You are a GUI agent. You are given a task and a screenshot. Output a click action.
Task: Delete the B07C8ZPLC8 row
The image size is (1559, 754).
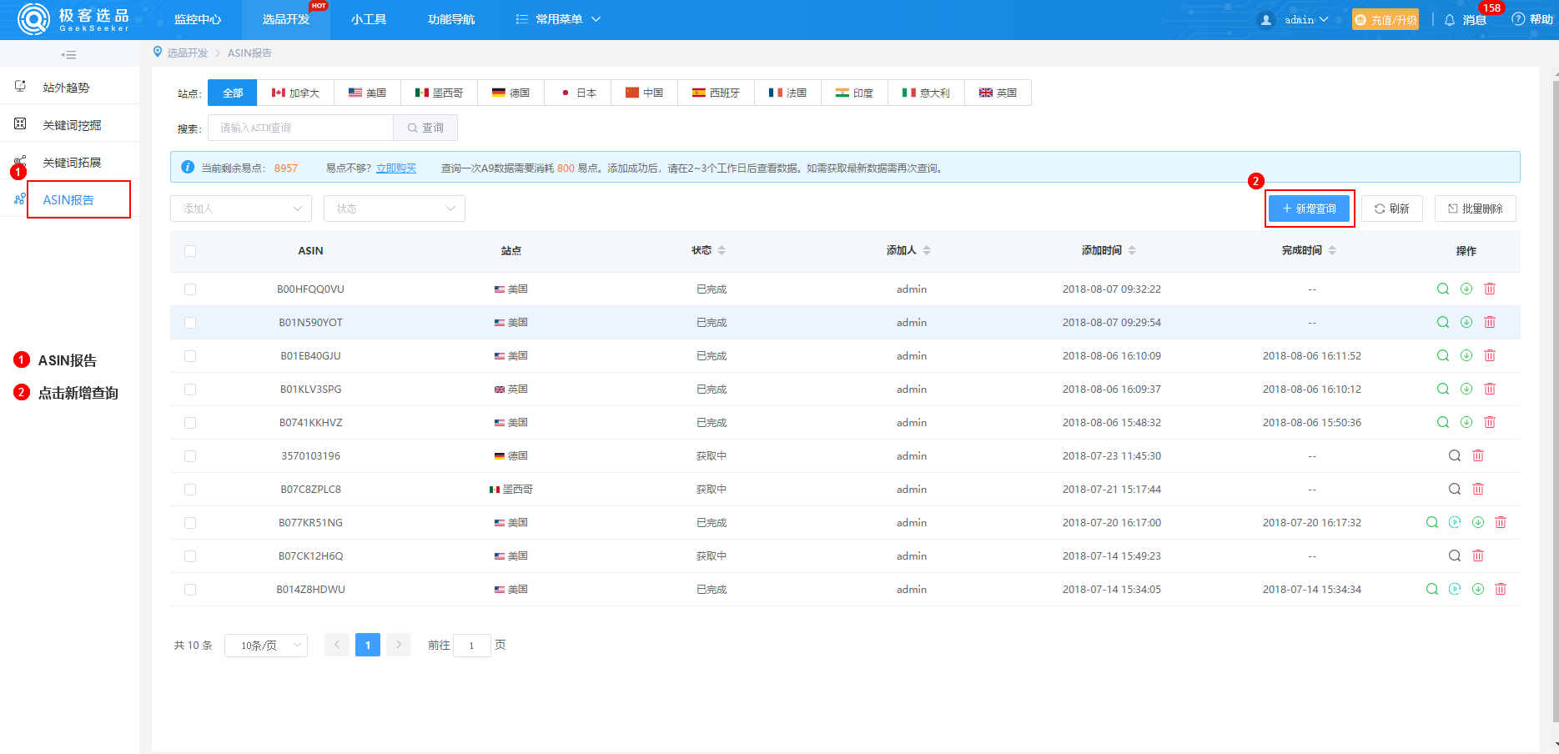click(x=1478, y=489)
